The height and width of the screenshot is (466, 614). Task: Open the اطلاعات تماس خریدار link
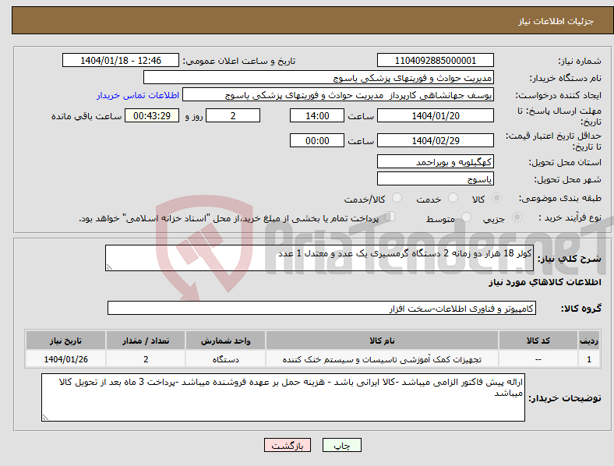[x=138, y=95]
